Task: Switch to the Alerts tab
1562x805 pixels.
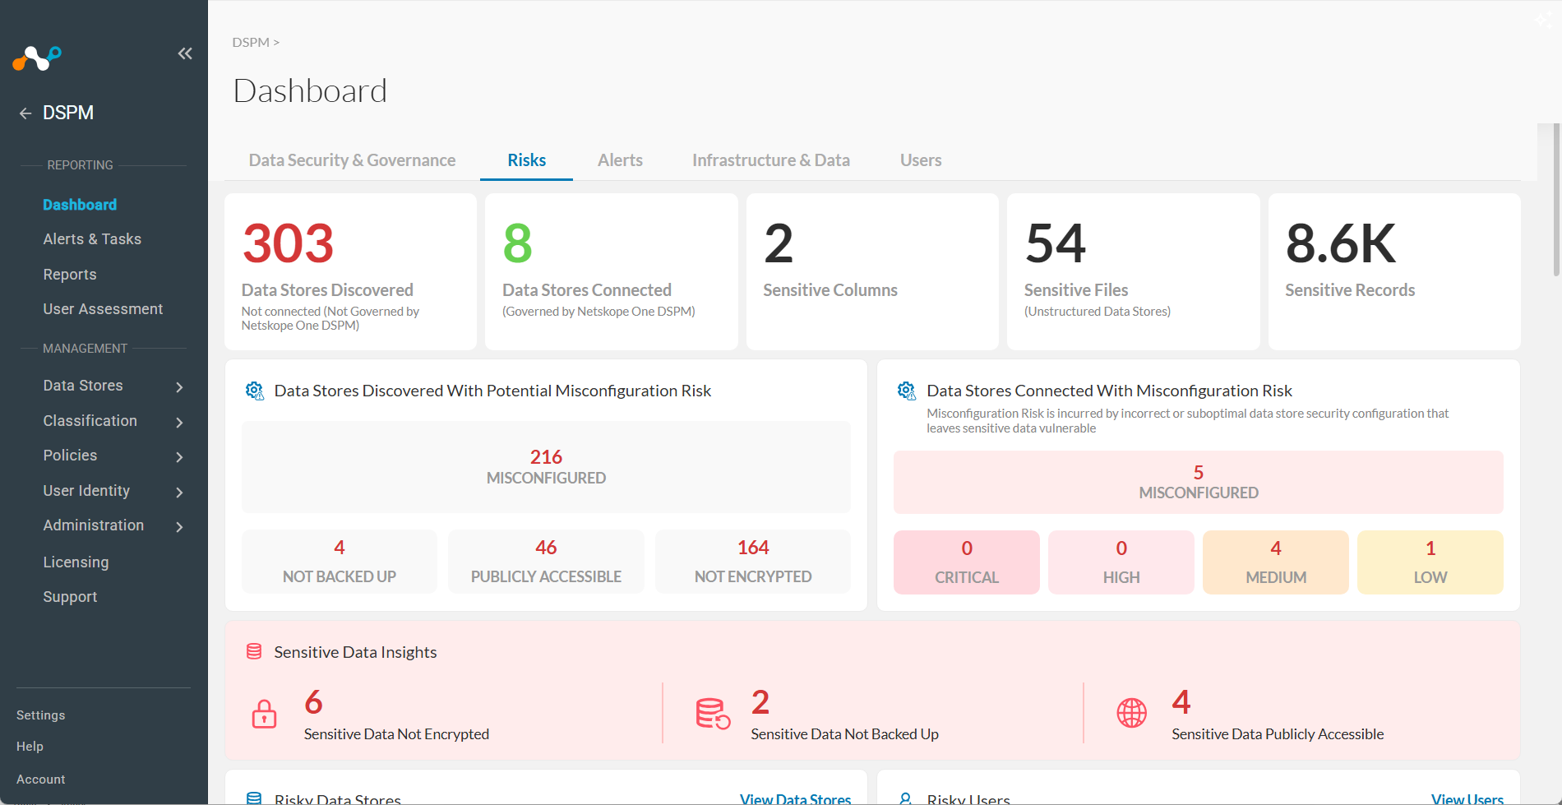Action: point(620,160)
